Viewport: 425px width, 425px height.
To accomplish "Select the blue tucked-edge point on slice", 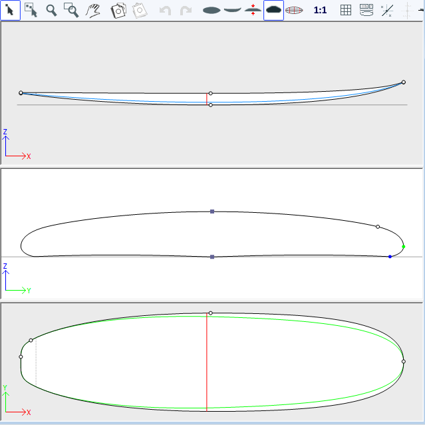I will (x=390, y=257).
